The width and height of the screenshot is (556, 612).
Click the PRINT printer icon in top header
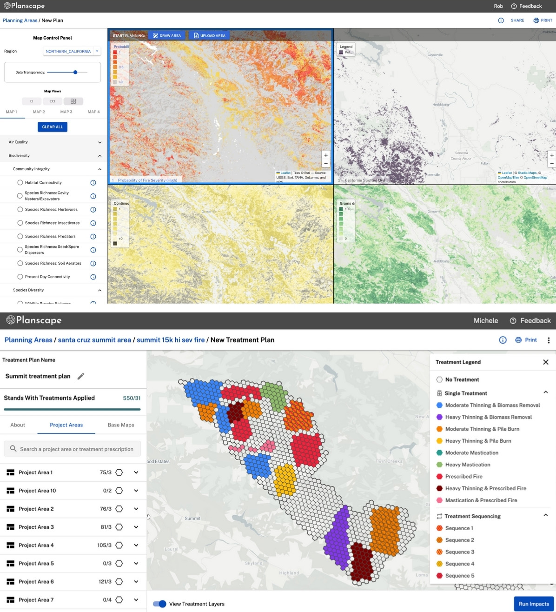point(536,20)
